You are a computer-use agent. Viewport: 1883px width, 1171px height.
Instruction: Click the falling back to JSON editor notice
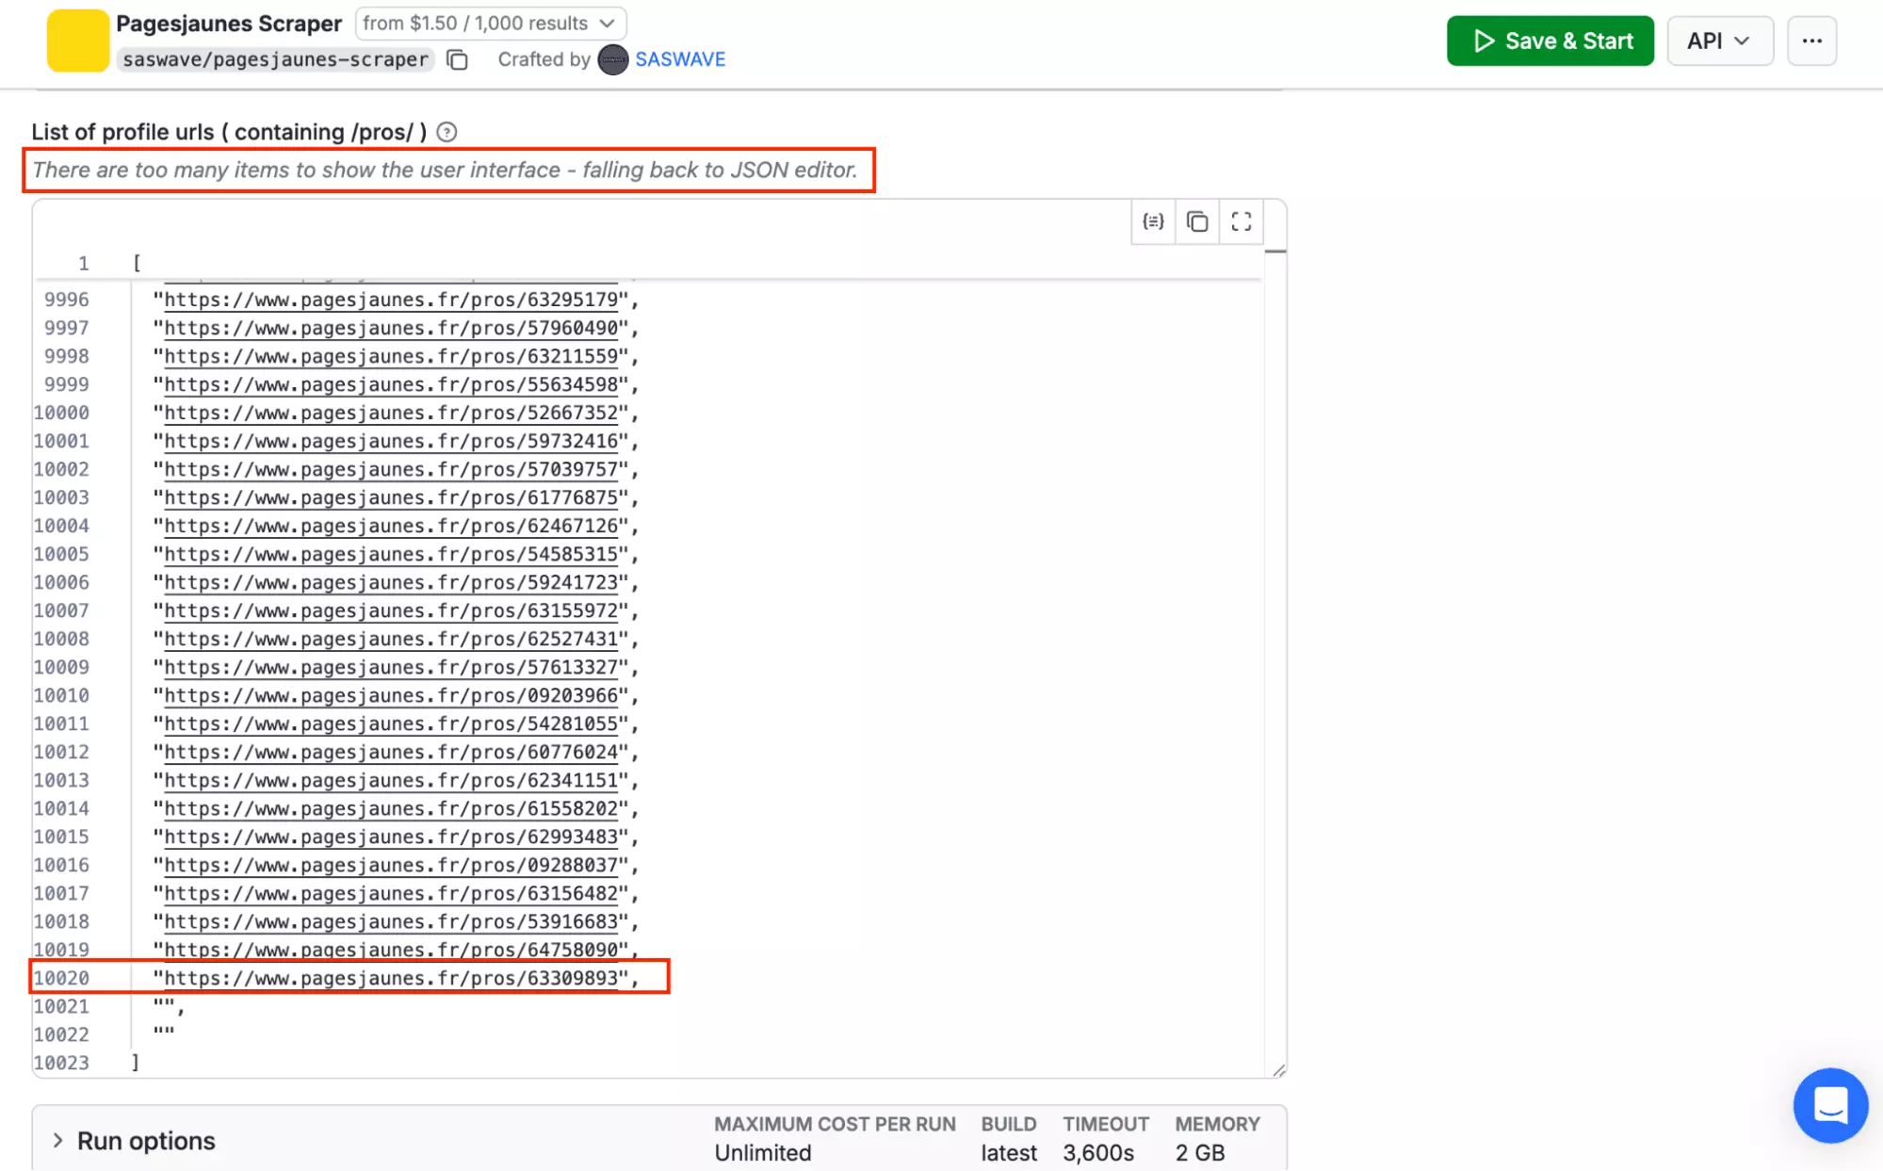pyautogui.click(x=446, y=170)
